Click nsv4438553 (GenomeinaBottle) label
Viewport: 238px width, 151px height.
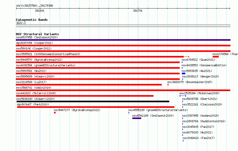[x=204, y=65]
